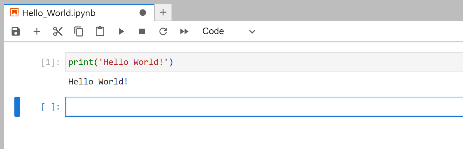Click the [1]: execution count prompt
463x149 pixels.
point(51,62)
